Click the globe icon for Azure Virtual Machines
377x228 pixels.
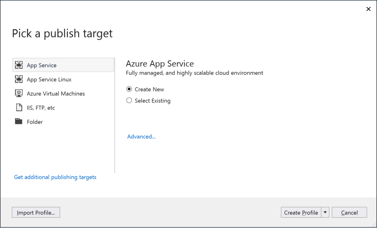click(19, 93)
